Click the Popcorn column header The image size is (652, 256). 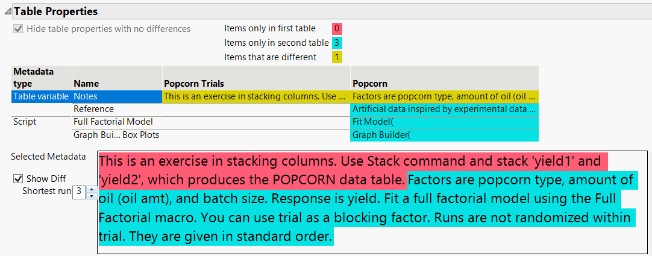[x=370, y=83]
